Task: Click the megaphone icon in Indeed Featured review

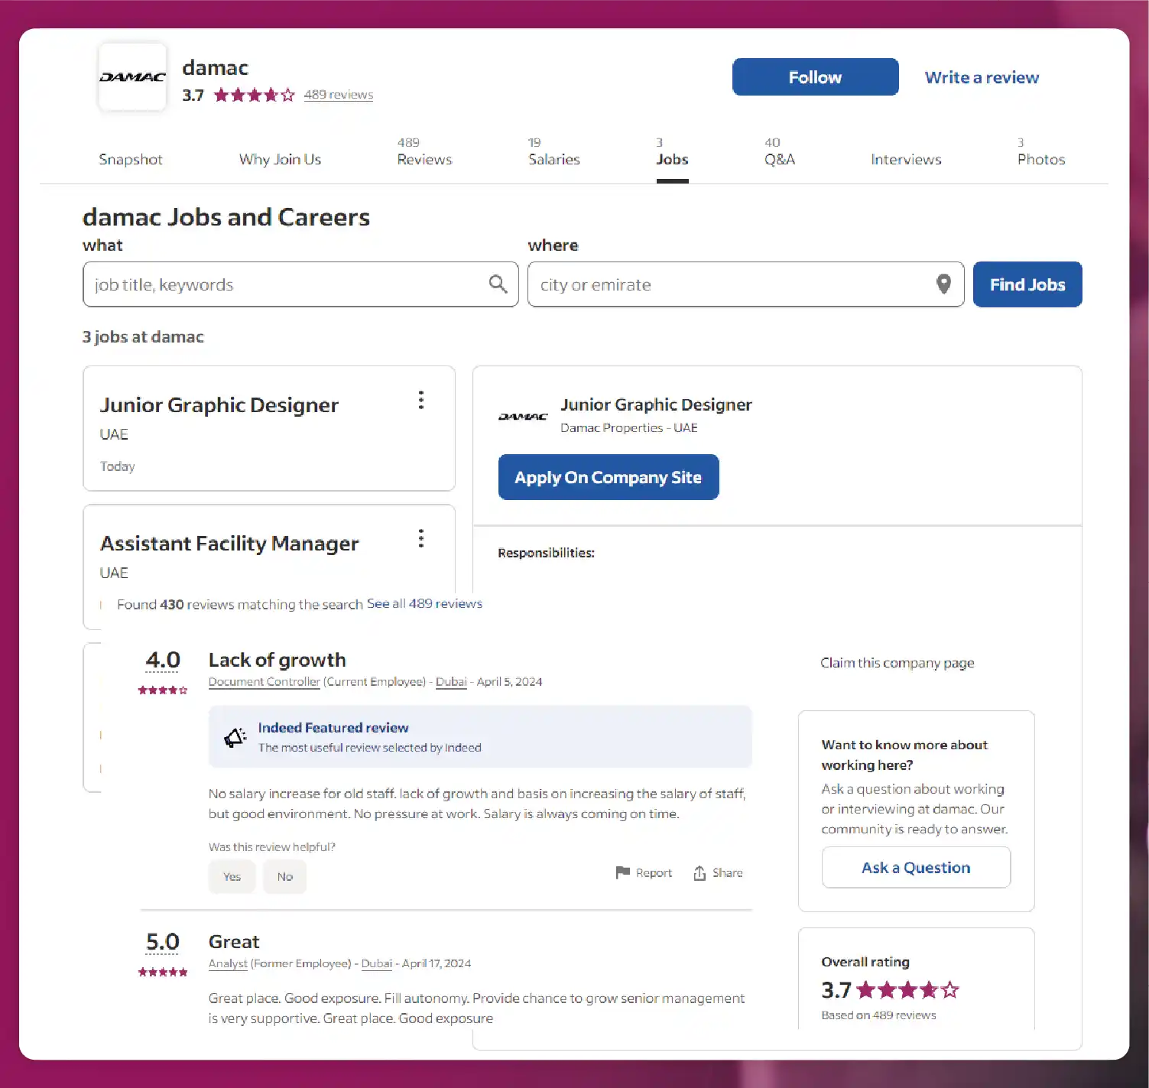Action: pos(235,737)
